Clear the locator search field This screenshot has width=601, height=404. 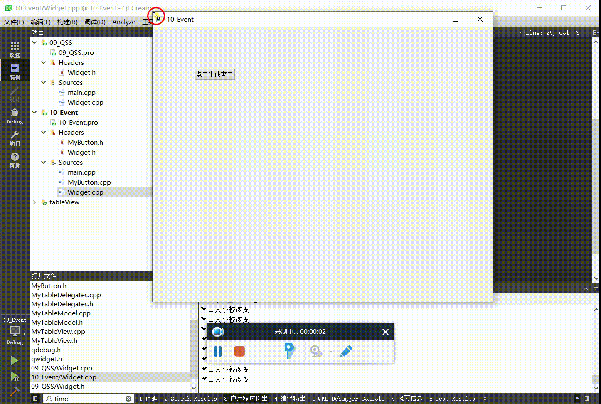coord(128,399)
